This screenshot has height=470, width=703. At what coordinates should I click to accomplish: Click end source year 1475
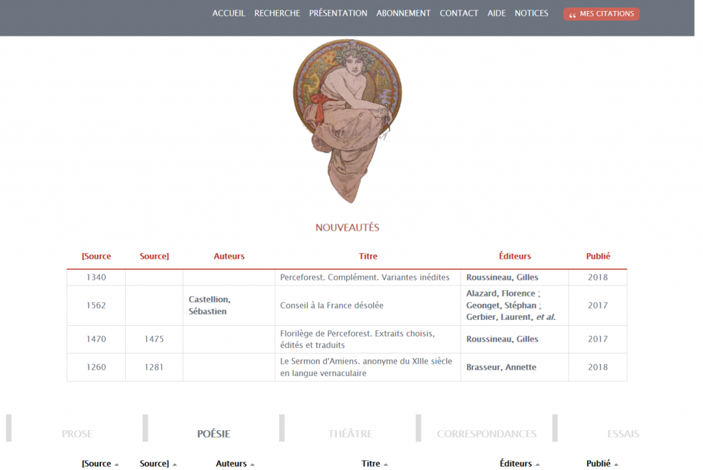(154, 339)
